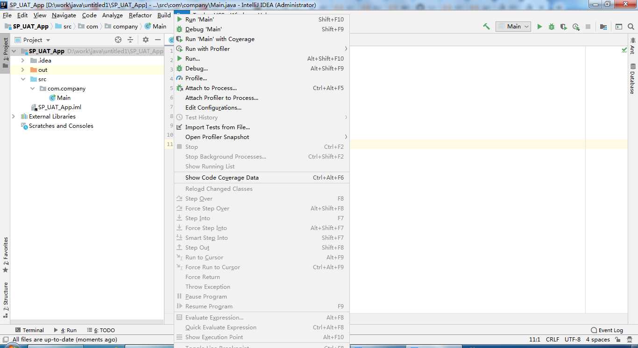Collapse the src folder arrow
Viewport: 638px width, 348px height.
tap(23, 79)
